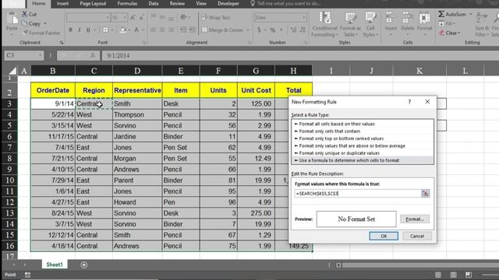Select 'Use a formula to determine' rule type
Image resolution: width=499 pixels, height=280 pixels.
pyautogui.click(x=363, y=160)
